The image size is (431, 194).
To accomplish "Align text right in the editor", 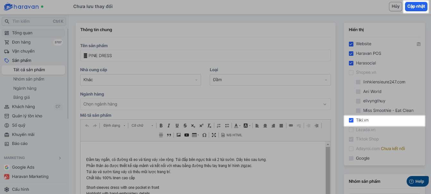I will pyautogui.click(x=273, y=126).
